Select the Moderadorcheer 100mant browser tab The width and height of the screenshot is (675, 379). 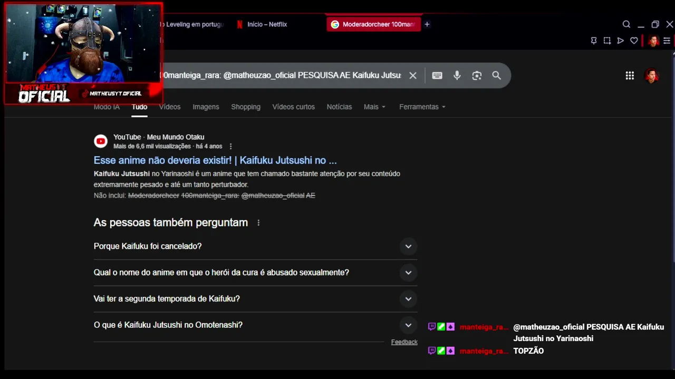(x=374, y=24)
